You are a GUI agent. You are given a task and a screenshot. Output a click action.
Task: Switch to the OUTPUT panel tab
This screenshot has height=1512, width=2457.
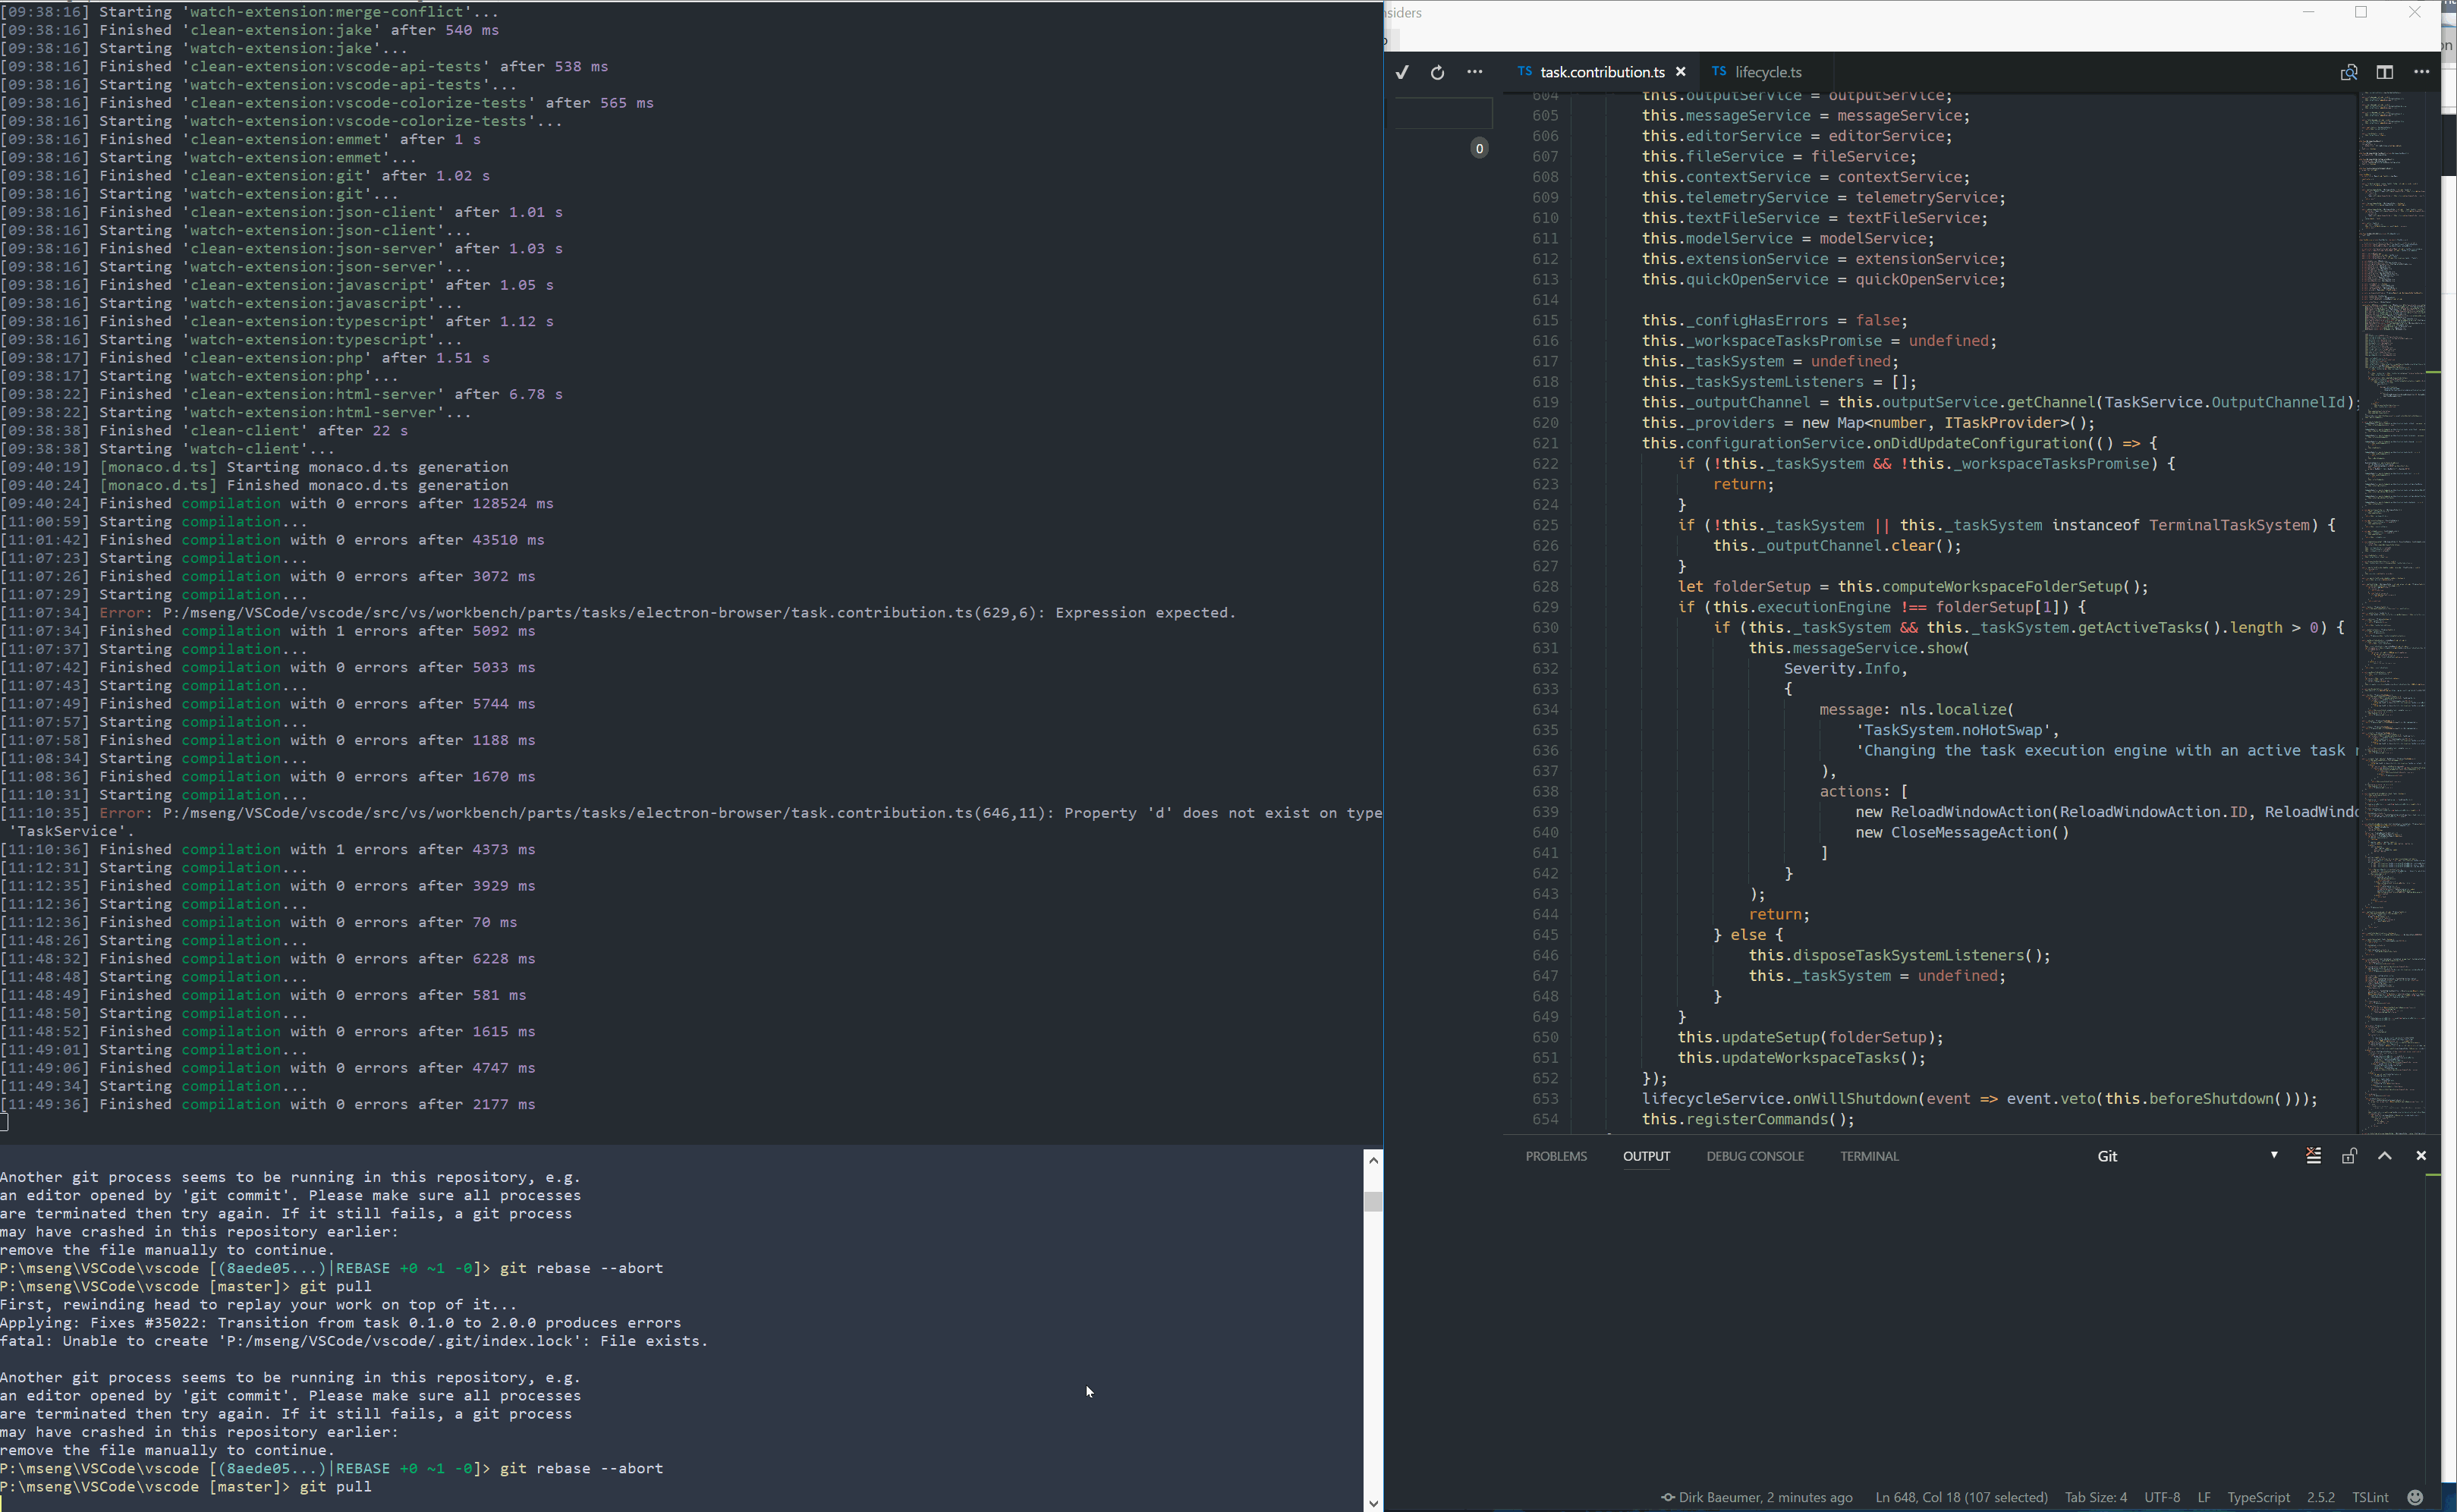(x=1646, y=1156)
